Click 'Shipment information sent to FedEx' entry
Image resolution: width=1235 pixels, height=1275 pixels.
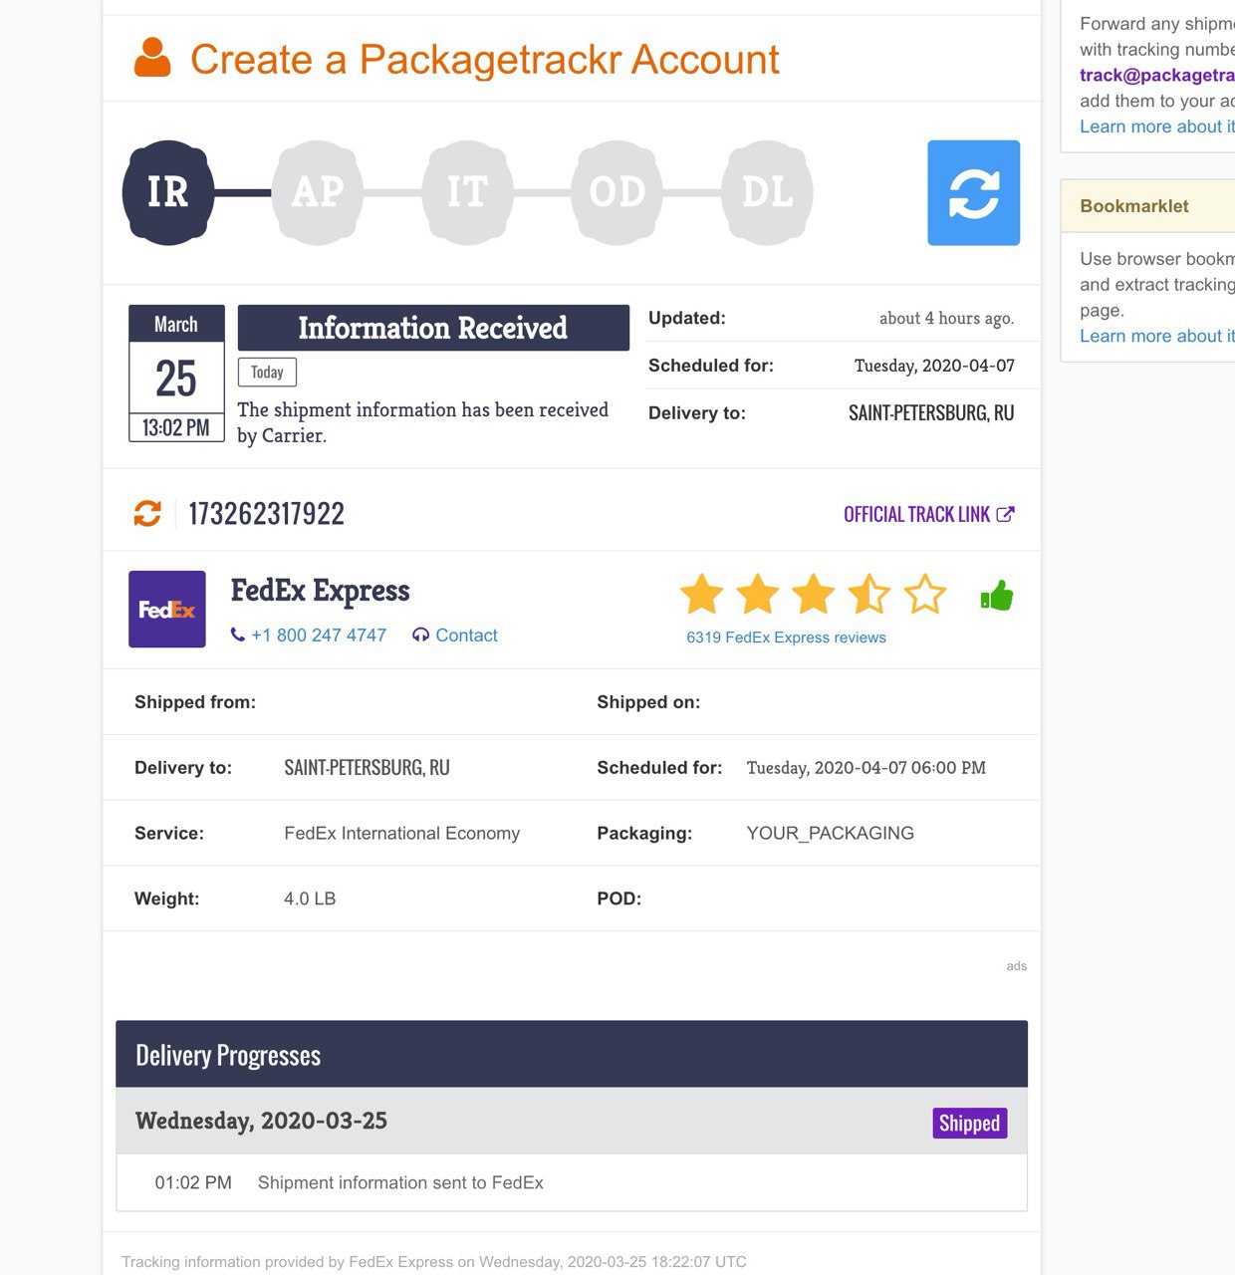400,1182
